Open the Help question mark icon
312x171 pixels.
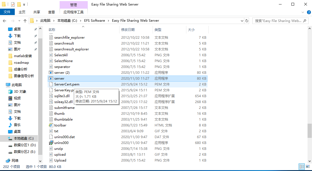309,12
